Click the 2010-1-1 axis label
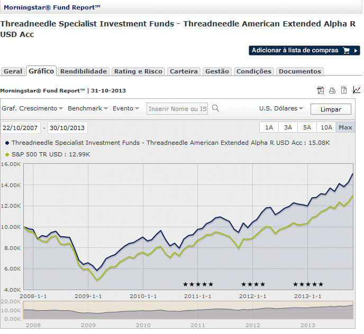 click(x=143, y=296)
